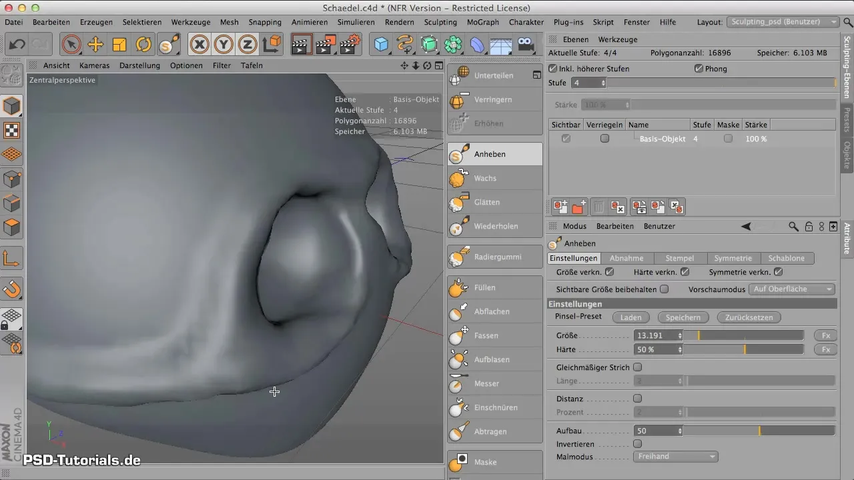Click the Laden preset button
Image resolution: width=854 pixels, height=480 pixels.
click(630, 318)
